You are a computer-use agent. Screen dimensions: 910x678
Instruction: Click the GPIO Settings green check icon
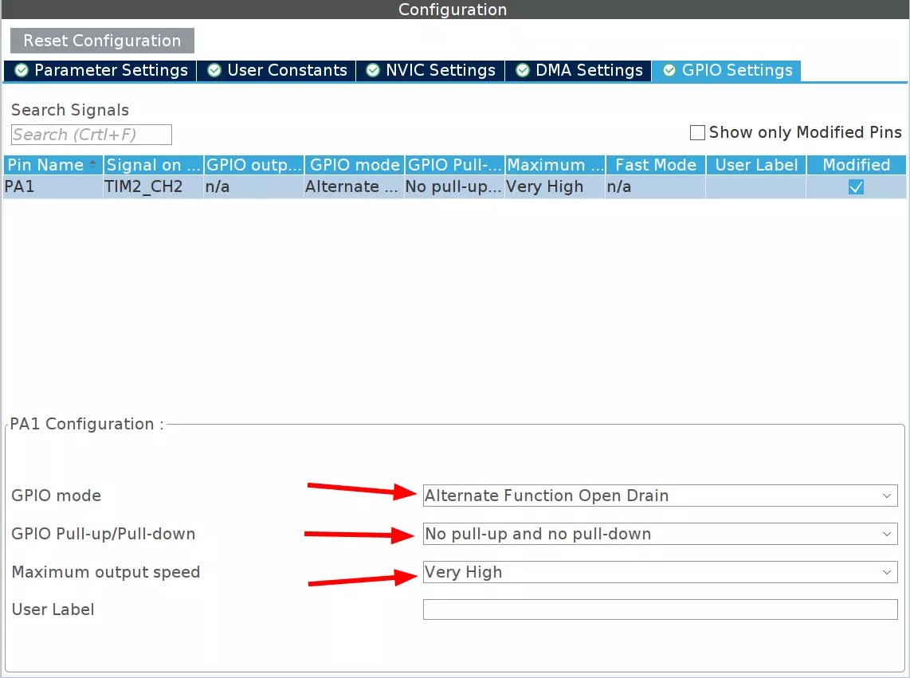click(669, 70)
